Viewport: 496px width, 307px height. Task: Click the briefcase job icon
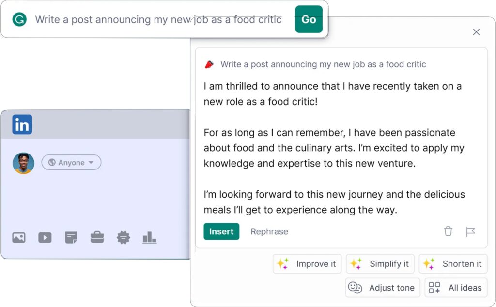click(x=97, y=238)
